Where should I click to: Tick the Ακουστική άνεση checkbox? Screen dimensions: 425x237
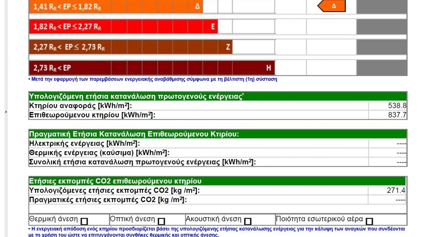248,221
